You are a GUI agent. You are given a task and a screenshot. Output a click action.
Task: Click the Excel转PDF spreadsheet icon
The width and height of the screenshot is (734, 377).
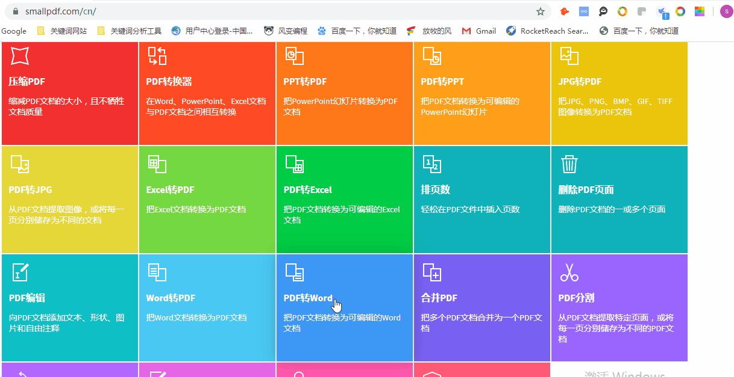pos(157,164)
